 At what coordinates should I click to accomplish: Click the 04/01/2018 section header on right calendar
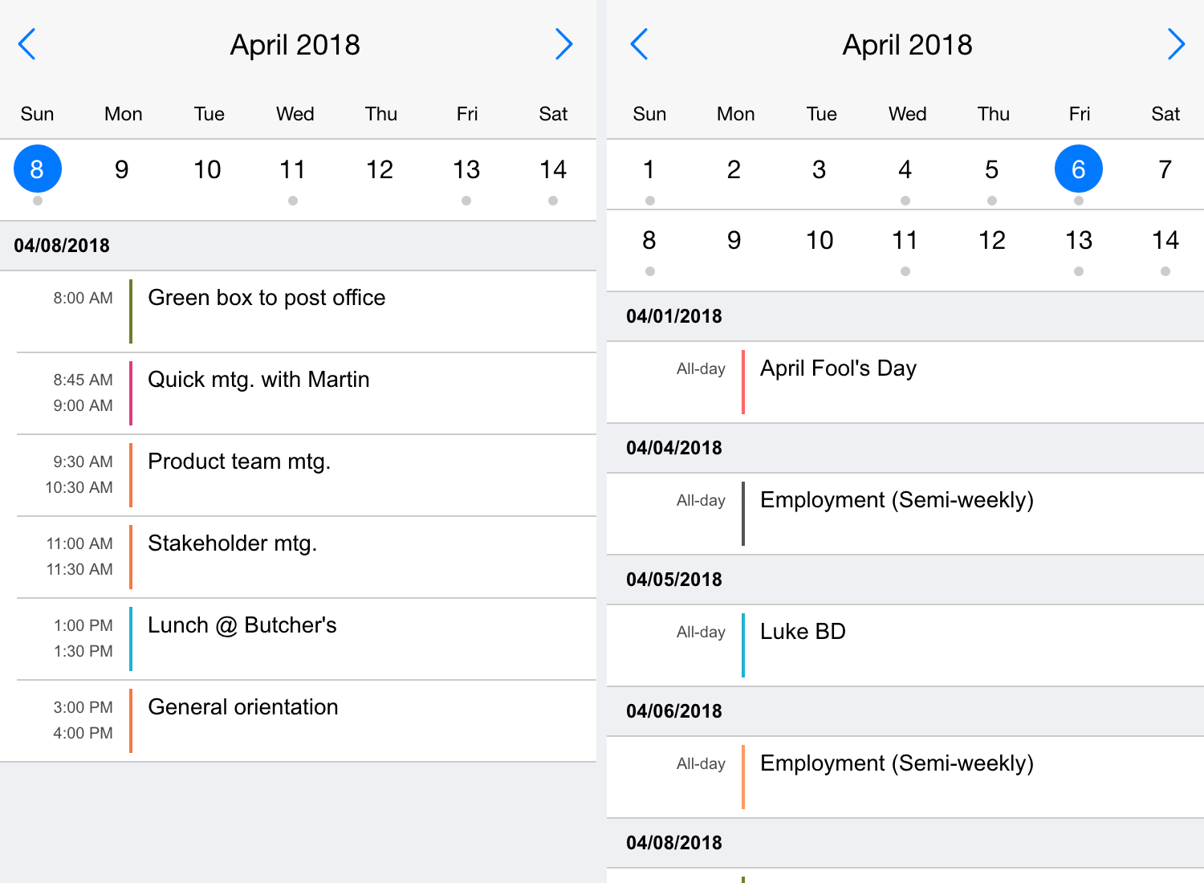coord(674,316)
